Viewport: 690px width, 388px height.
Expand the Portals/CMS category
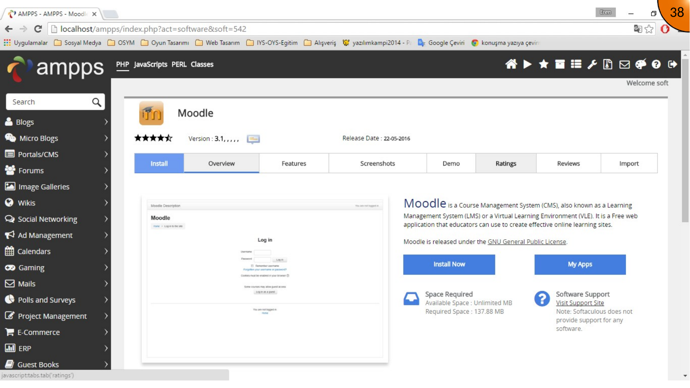[x=56, y=154]
